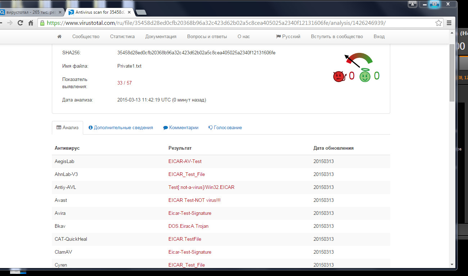The width and height of the screenshot is (468, 276).
Task: Click the AhnLab-V3 antivirus name
Action: pyautogui.click(x=66, y=174)
